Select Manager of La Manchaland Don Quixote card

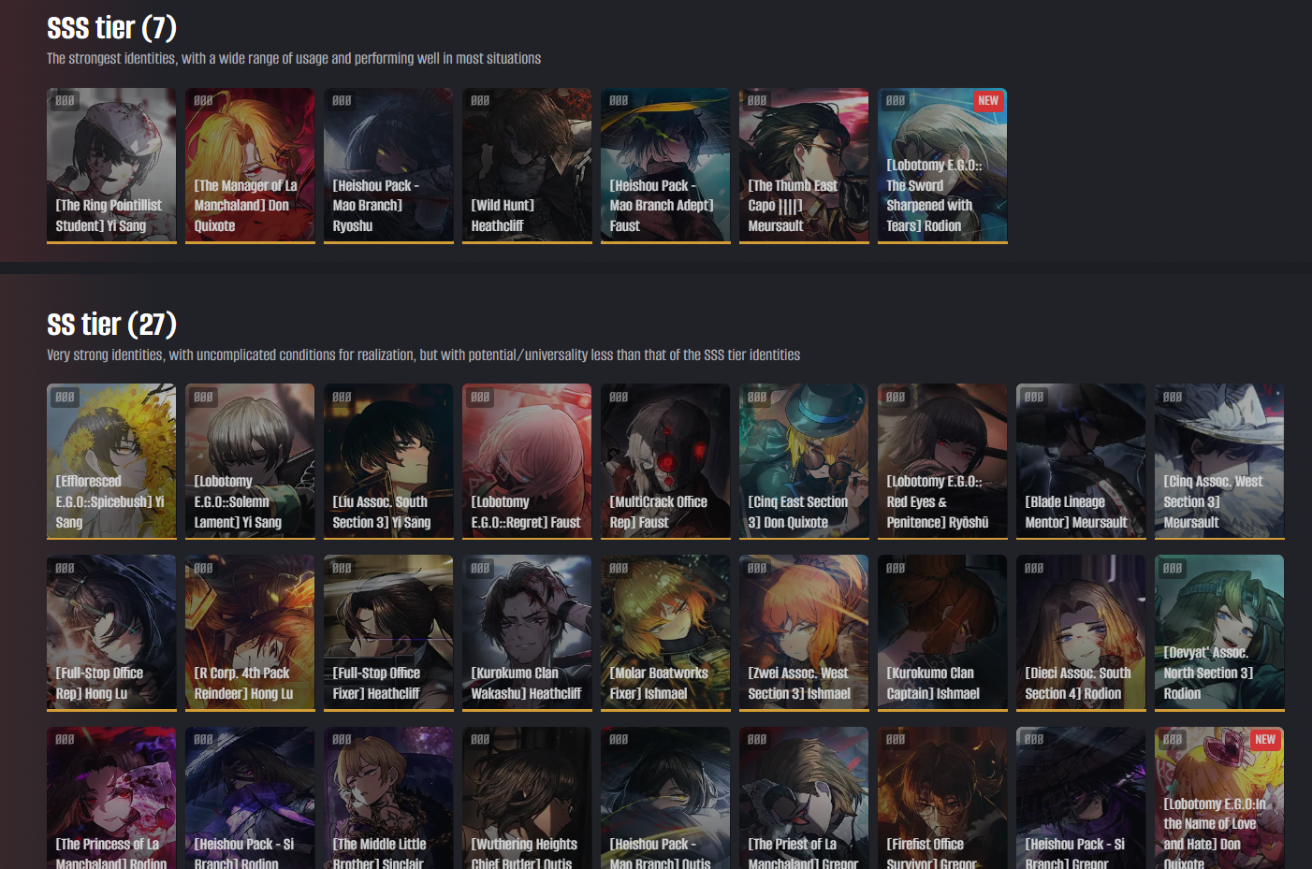coord(250,166)
